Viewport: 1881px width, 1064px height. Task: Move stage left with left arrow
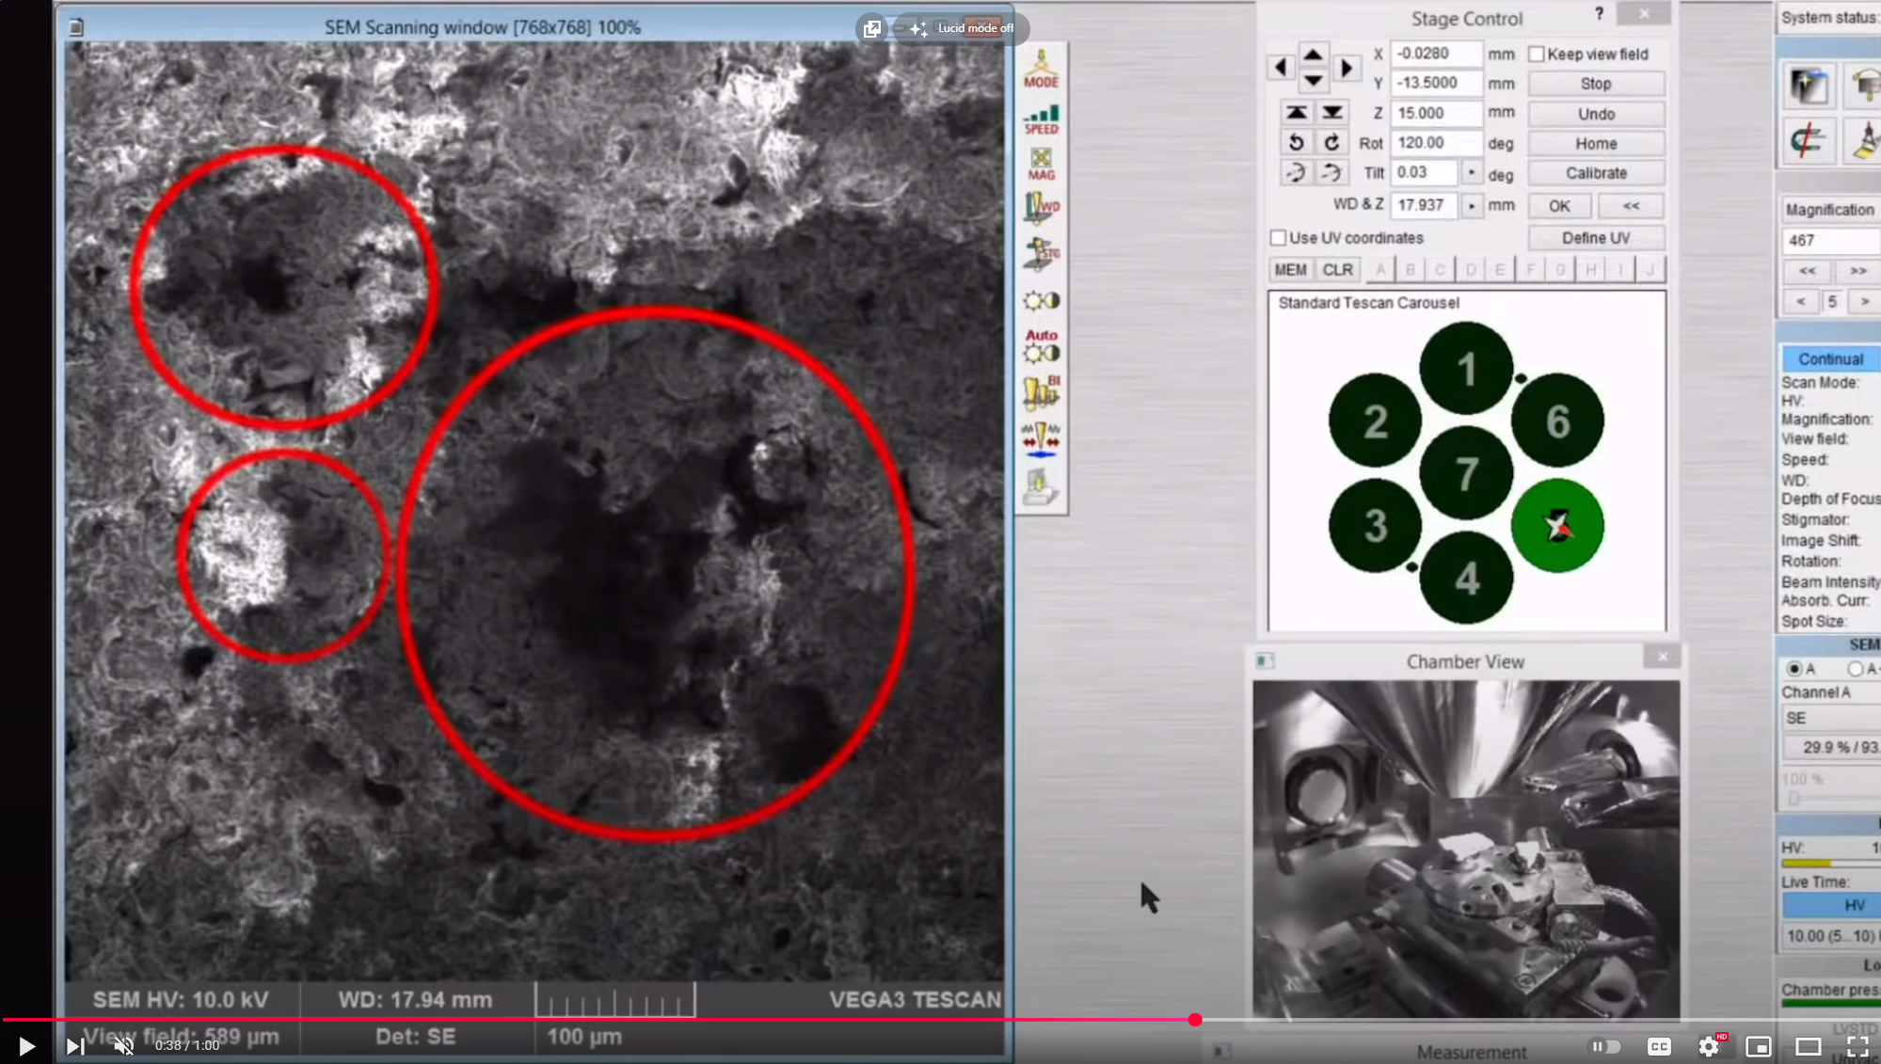pyautogui.click(x=1281, y=68)
